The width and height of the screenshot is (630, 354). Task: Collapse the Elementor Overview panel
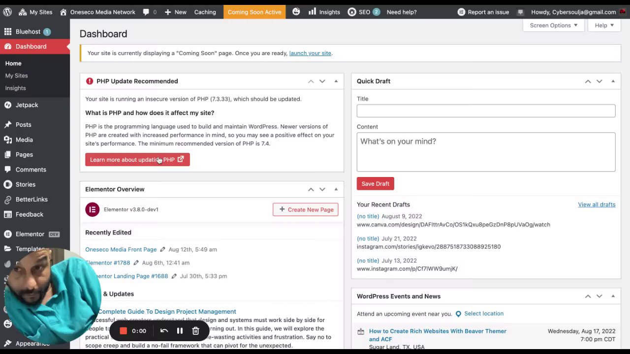click(336, 189)
